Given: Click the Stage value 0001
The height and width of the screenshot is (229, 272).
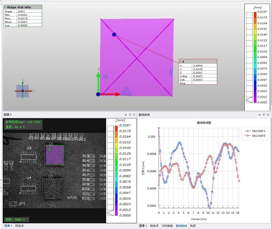Looking at the screenshot, I should coord(21,11).
